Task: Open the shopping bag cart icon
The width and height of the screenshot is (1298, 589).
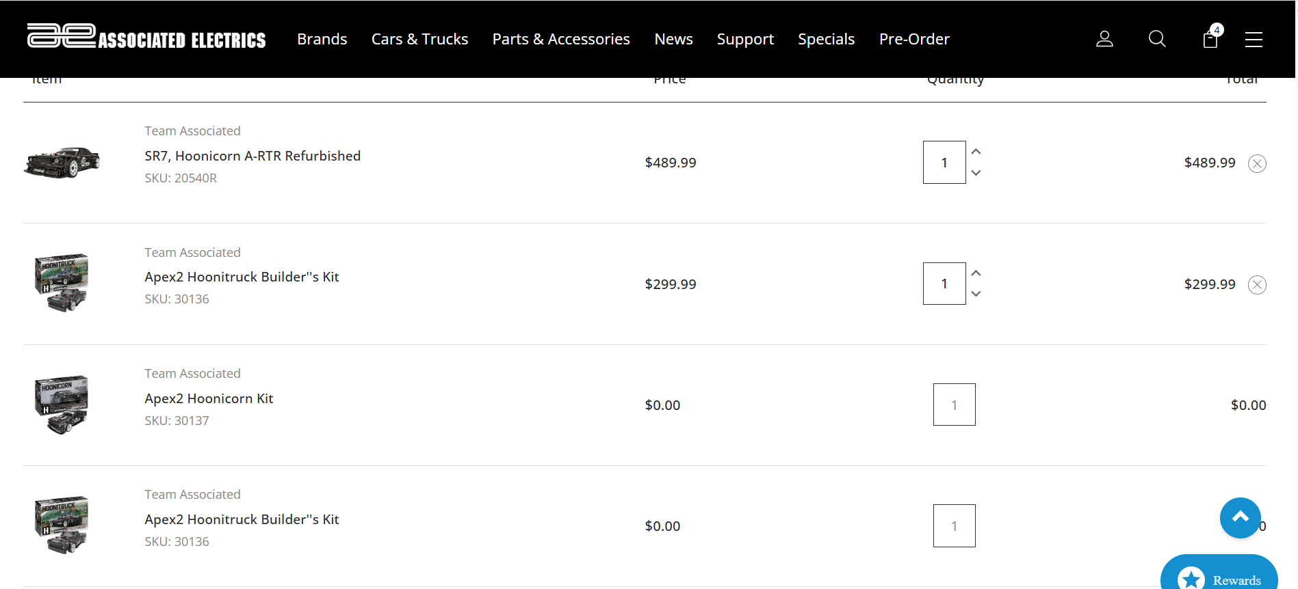Action: (1210, 39)
